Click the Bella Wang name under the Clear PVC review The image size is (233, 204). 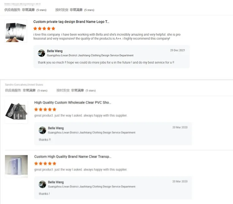pos(56,128)
